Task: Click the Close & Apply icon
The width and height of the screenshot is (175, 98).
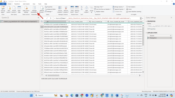Action: pyautogui.click(x=3, y=8)
